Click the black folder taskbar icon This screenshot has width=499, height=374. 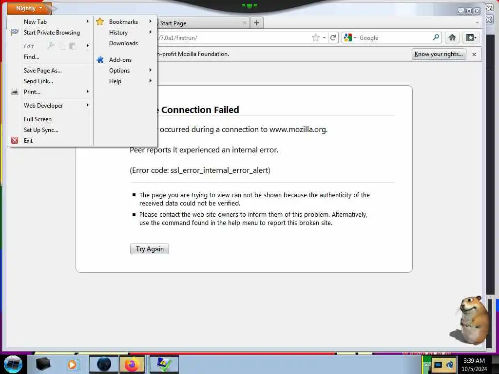coord(43,364)
